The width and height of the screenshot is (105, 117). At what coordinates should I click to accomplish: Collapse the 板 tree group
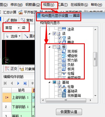(x=49, y=47)
